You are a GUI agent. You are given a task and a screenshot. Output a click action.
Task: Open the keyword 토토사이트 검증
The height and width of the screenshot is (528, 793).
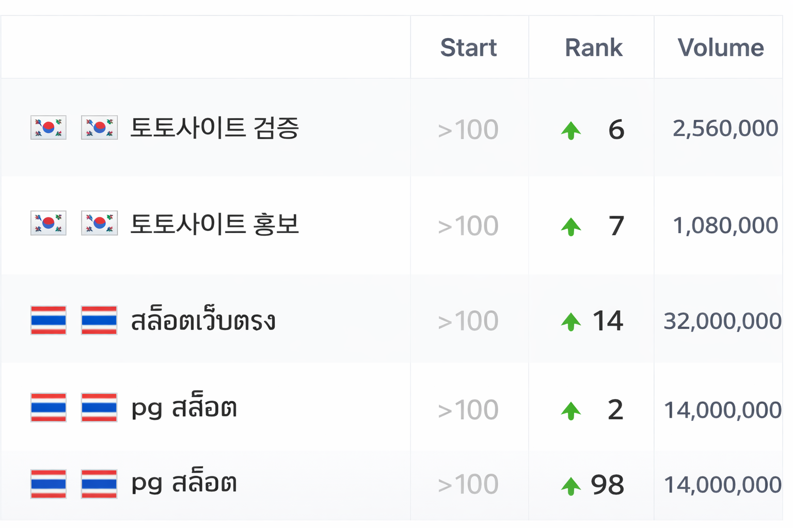coord(215,127)
